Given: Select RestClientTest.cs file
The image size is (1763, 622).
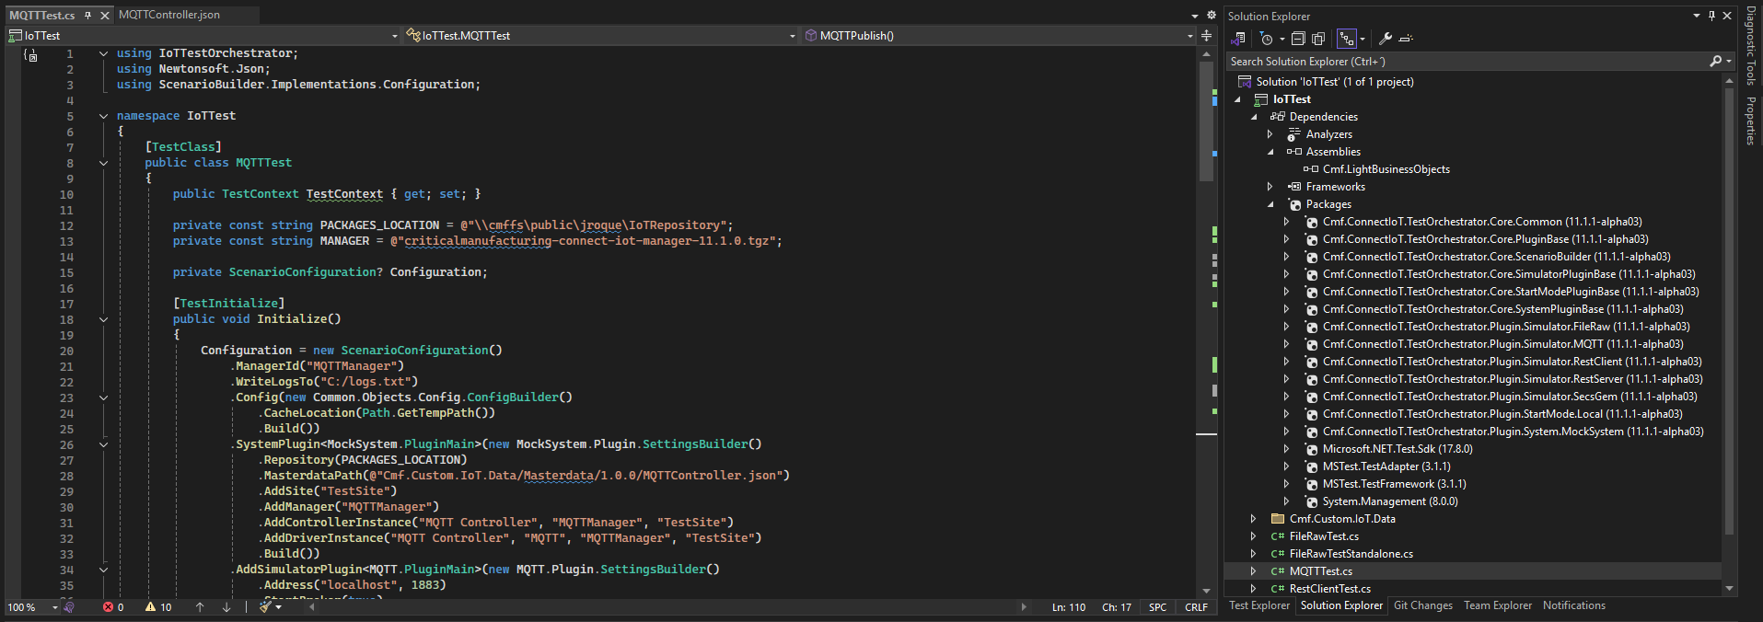Looking at the screenshot, I should pyautogui.click(x=1329, y=589).
